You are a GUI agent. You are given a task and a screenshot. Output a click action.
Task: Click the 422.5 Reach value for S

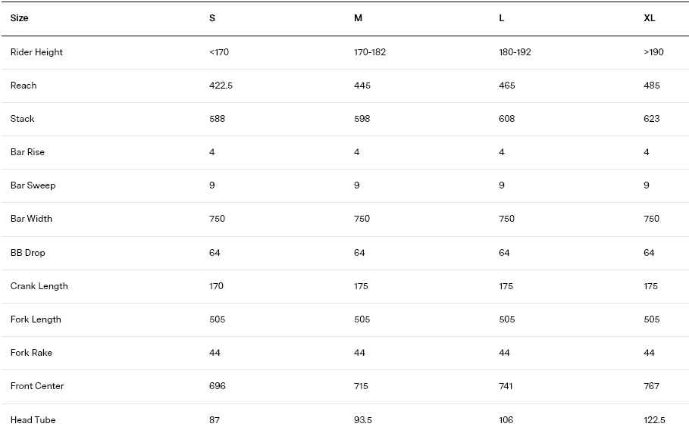221,86
